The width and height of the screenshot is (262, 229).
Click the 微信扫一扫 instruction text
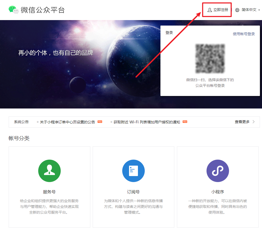(x=210, y=83)
